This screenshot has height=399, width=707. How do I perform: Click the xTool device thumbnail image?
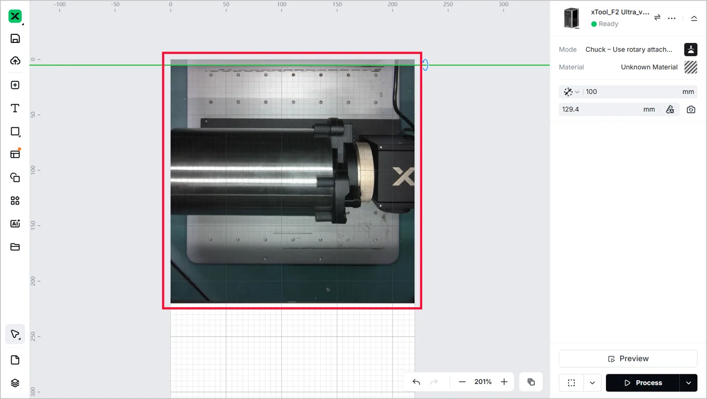tap(572, 18)
